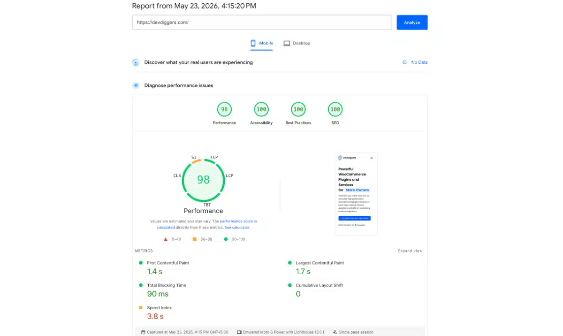Open Emulated Moto G Power with Lighthouse link
This screenshot has height=336, width=563.
(x=284, y=332)
